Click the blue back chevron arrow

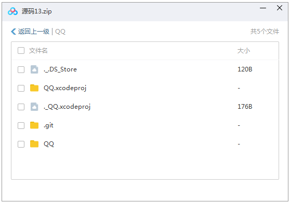[x=14, y=32]
